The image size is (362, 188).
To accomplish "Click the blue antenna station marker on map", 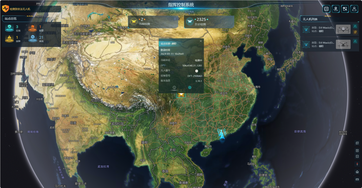I will (x=221, y=134).
